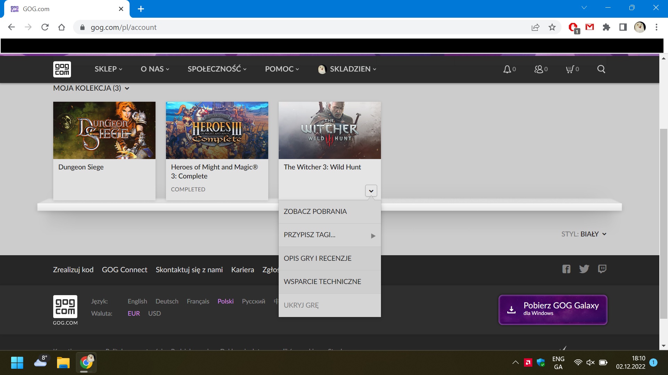Switch language to Français
The width and height of the screenshot is (668, 375).
pyautogui.click(x=198, y=301)
